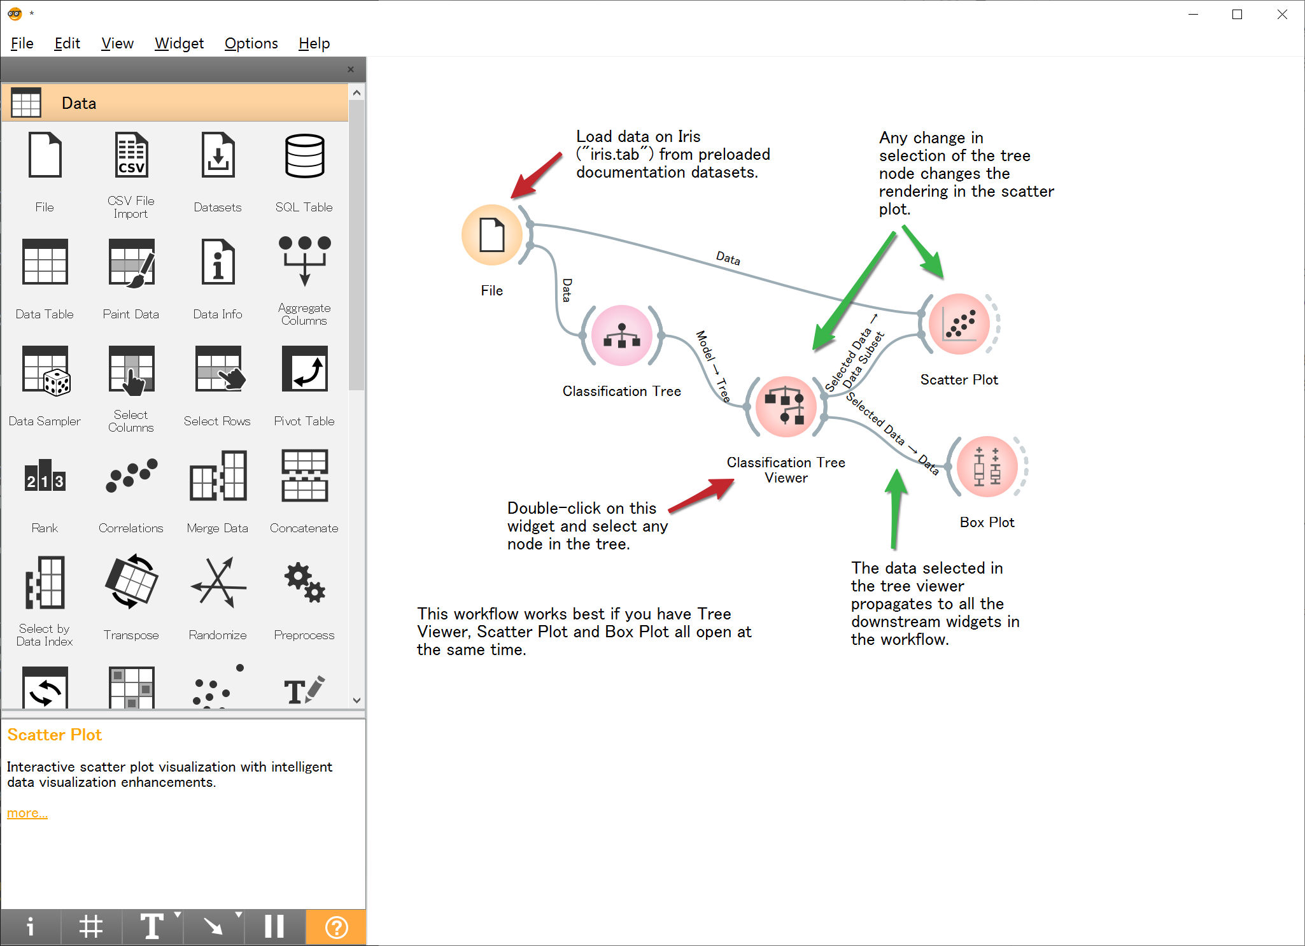The image size is (1305, 946).
Task: Open the Transpose widget icon
Action: coord(130,584)
